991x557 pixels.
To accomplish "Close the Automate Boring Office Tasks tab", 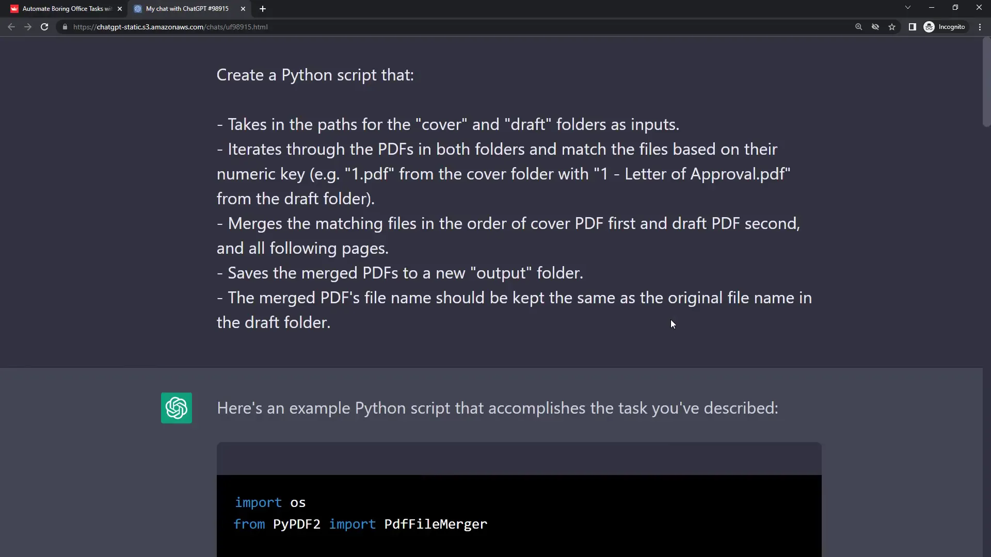I will coord(120,9).
